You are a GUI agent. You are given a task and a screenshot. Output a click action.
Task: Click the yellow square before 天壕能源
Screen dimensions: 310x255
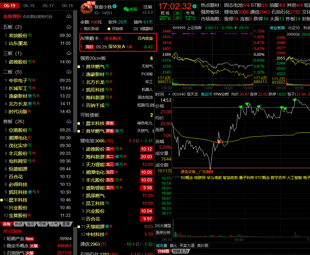point(79,227)
